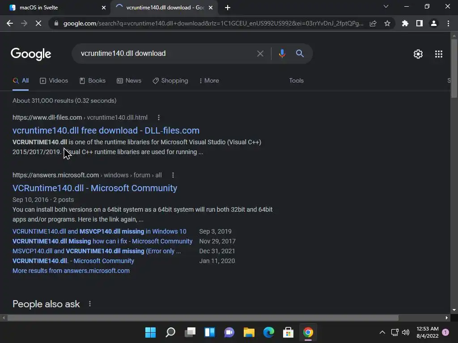This screenshot has width=458, height=343.
Task: Open the Windows Start menu
Action: click(150, 332)
